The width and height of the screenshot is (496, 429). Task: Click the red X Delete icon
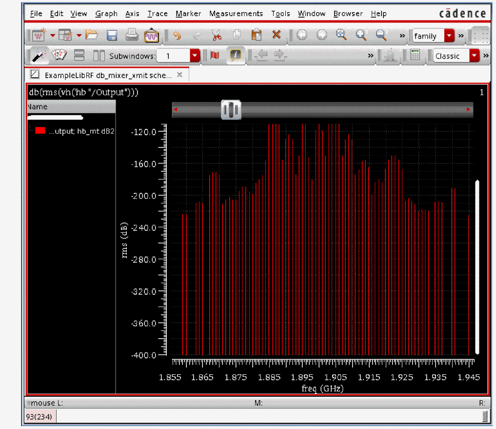pos(277,35)
